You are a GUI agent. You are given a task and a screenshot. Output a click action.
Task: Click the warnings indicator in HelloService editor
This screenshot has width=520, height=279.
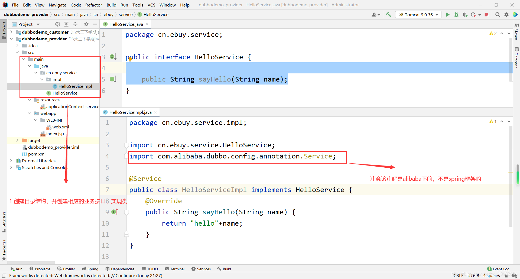pyautogui.click(x=493, y=33)
